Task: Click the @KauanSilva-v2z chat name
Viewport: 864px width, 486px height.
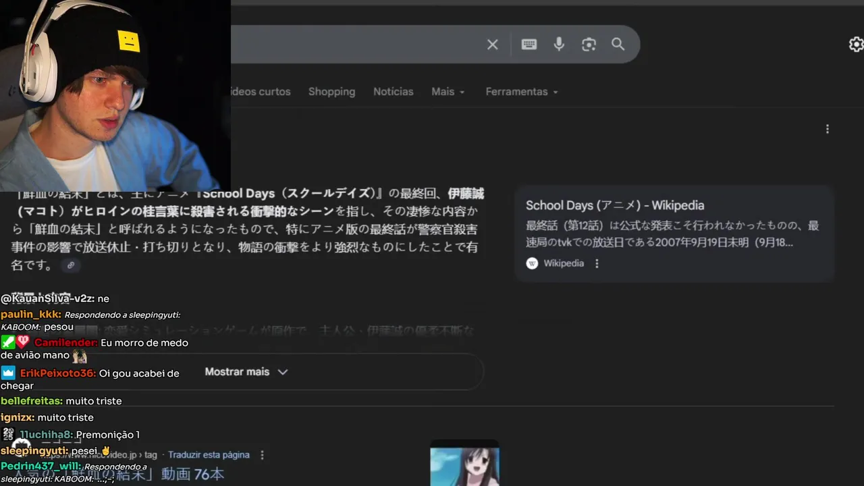Action: click(48, 298)
